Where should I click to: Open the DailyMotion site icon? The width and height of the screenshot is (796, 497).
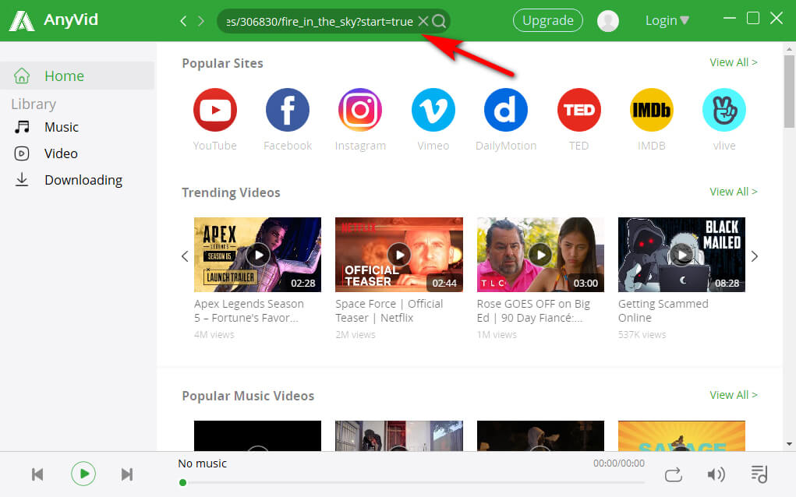[x=506, y=110]
